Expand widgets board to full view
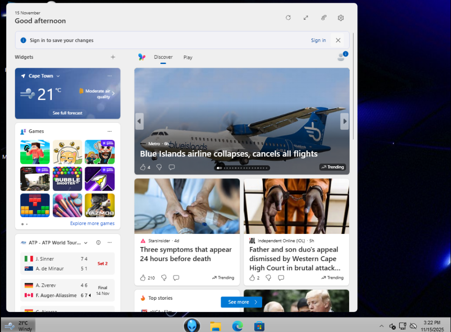The width and height of the screenshot is (451, 332). pos(306,18)
